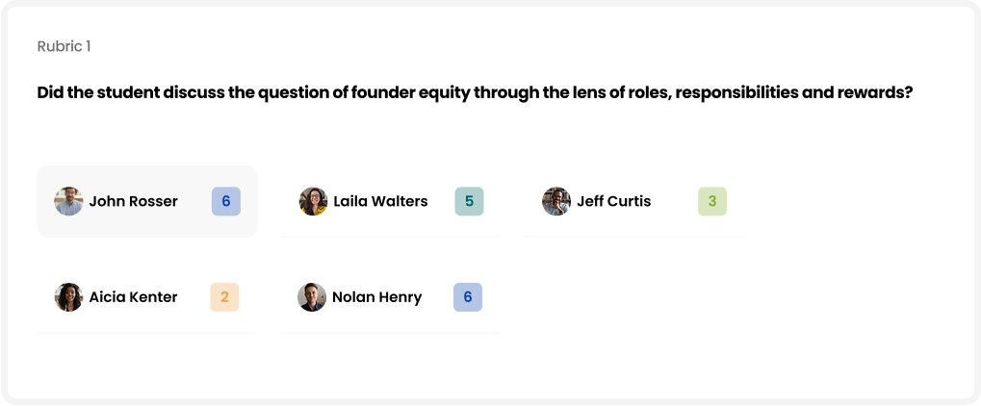Click Laila Walters' profile avatar
This screenshot has height=406, width=981.
[x=314, y=201]
